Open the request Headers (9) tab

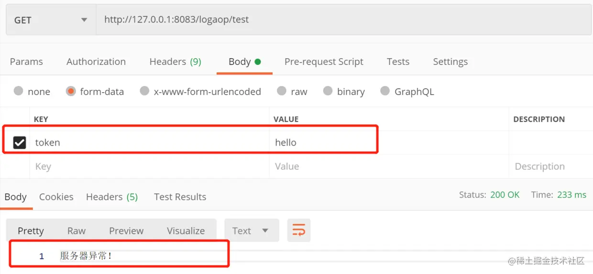coord(176,62)
